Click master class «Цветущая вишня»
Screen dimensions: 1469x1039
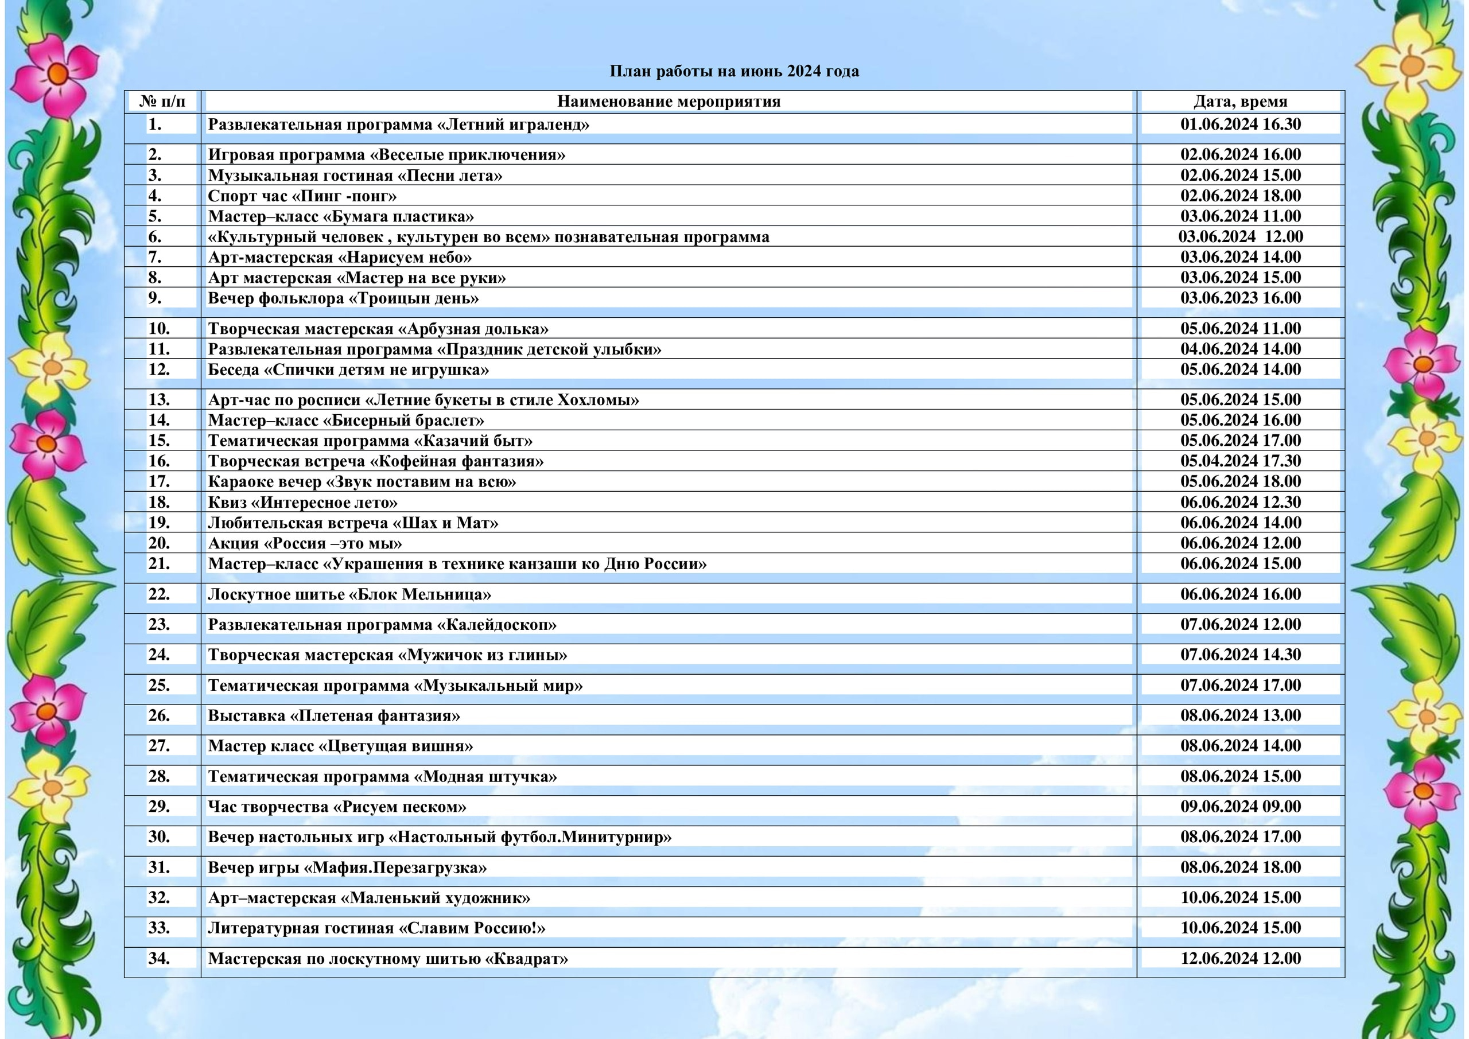340,746
